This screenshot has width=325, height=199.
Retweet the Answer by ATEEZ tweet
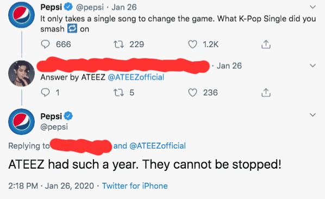click(x=118, y=93)
